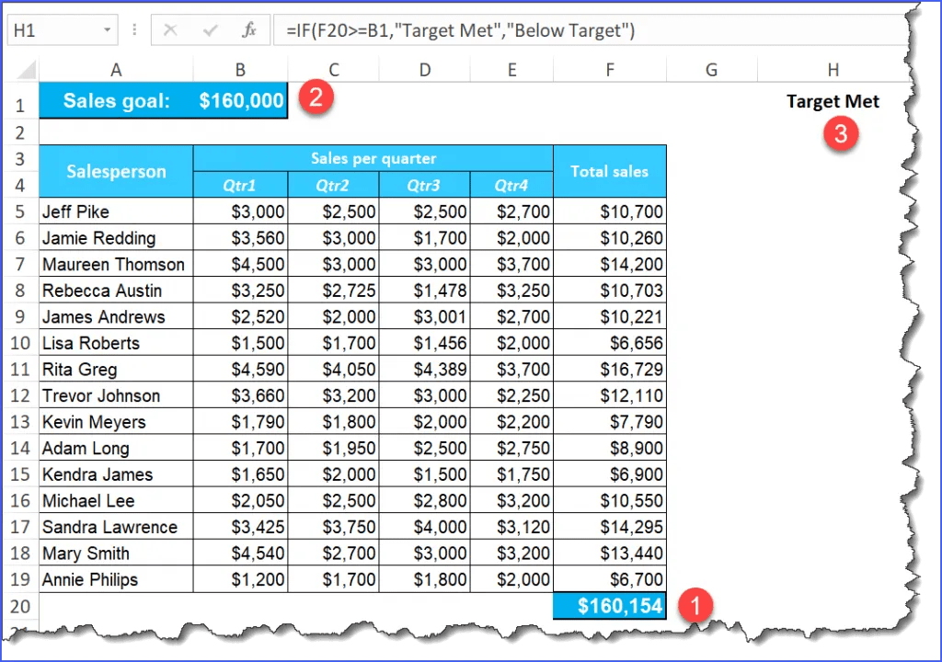Click red callout badge number 1

pos(696,606)
